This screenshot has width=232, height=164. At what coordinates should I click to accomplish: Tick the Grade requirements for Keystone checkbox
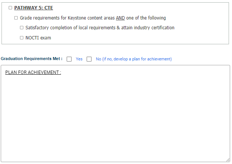click(x=16, y=18)
